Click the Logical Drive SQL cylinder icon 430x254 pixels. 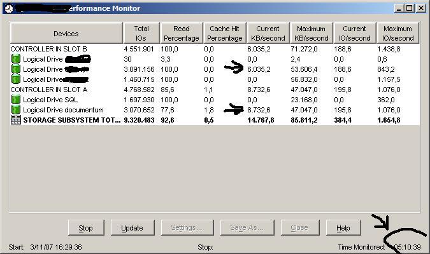[x=16, y=100]
